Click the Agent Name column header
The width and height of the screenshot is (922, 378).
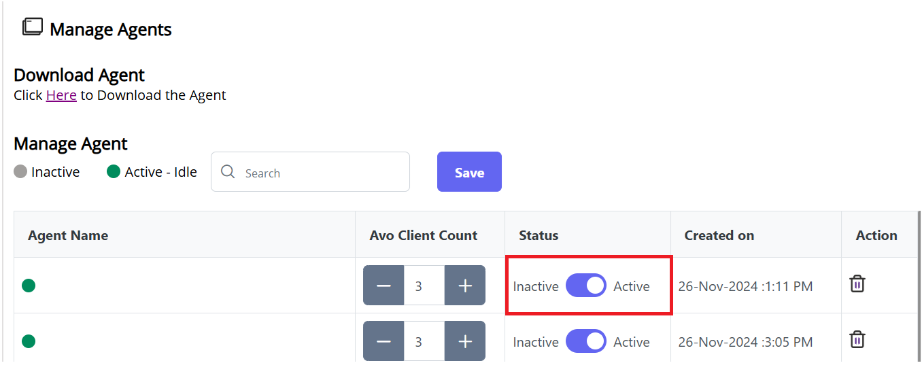click(x=68, y=235)
